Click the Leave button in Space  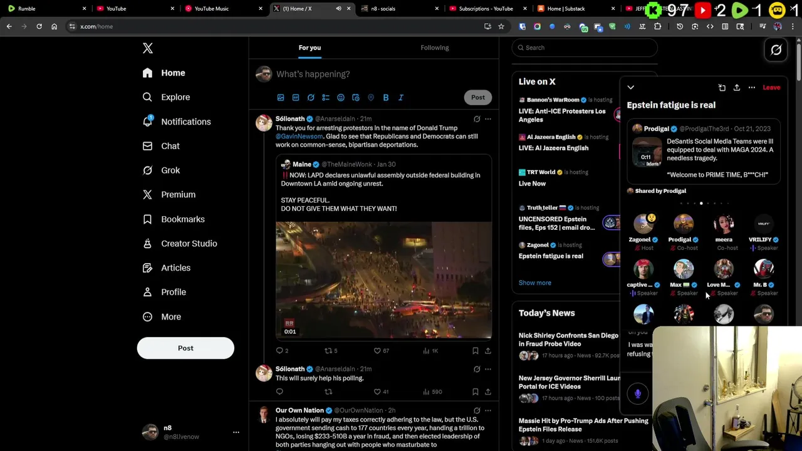pyautogui.click(x=771, y=88)
